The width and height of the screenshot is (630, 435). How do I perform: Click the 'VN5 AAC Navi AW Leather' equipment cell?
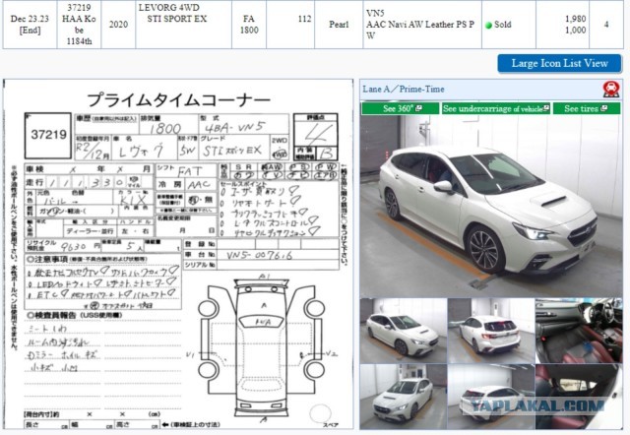pos(422,25)
